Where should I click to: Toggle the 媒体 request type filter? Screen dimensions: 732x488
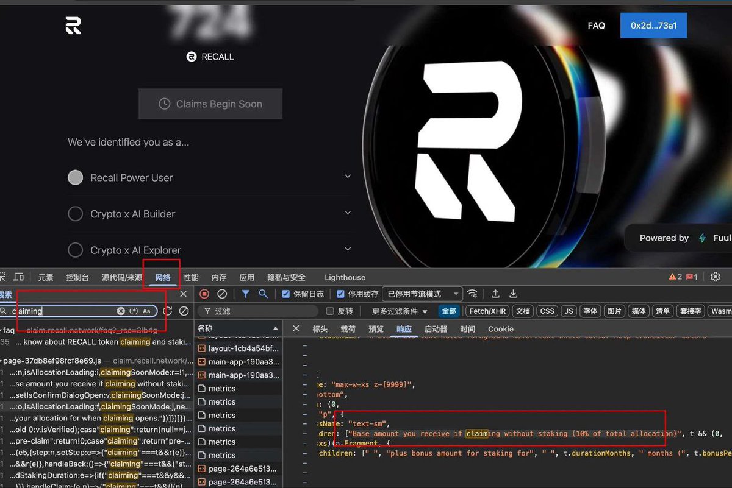click(639, 311)
